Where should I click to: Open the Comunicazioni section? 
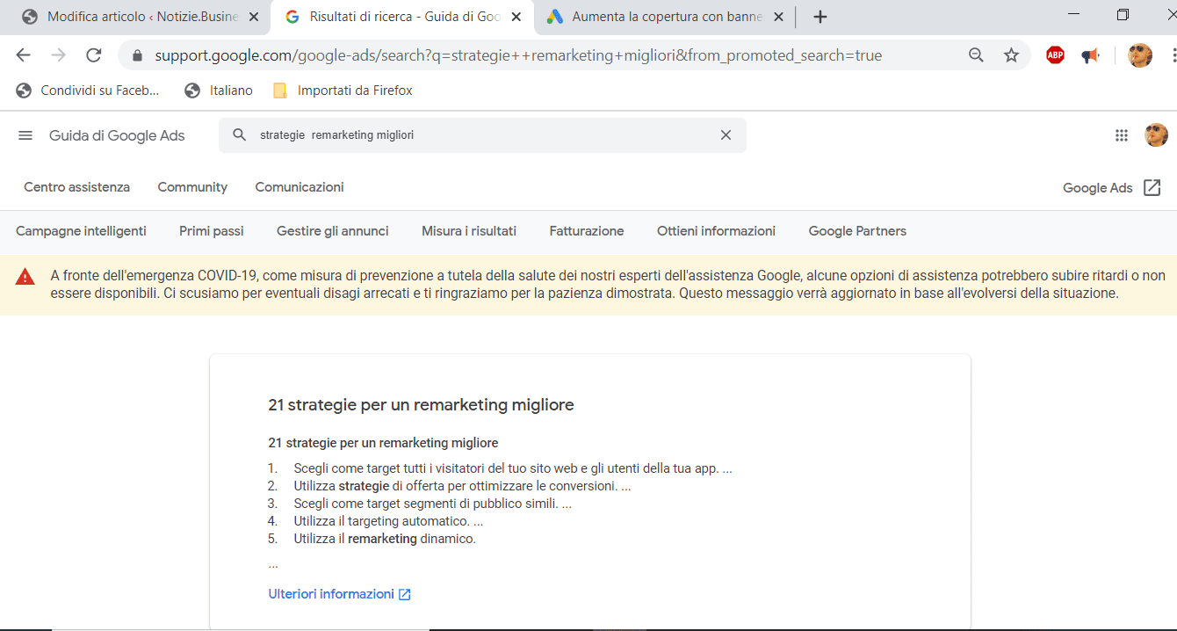[299, 187]
